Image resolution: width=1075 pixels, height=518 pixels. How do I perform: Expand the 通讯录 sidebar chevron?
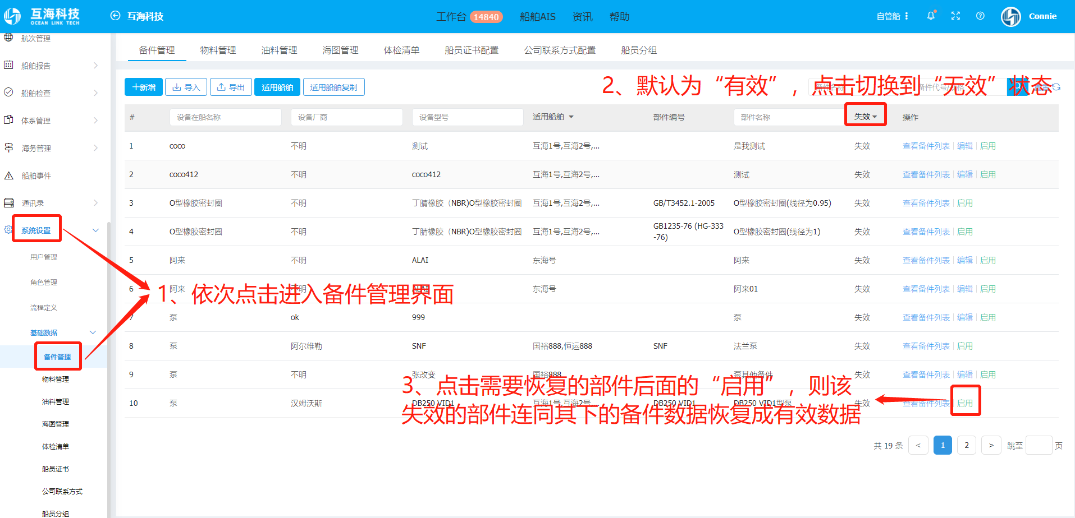click(x=95, y=203)
